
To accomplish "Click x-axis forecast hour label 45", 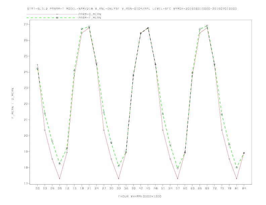I will pos(148,188).
